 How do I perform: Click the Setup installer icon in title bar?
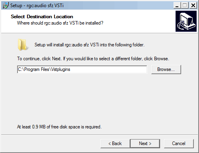click(x=6, y=6)
